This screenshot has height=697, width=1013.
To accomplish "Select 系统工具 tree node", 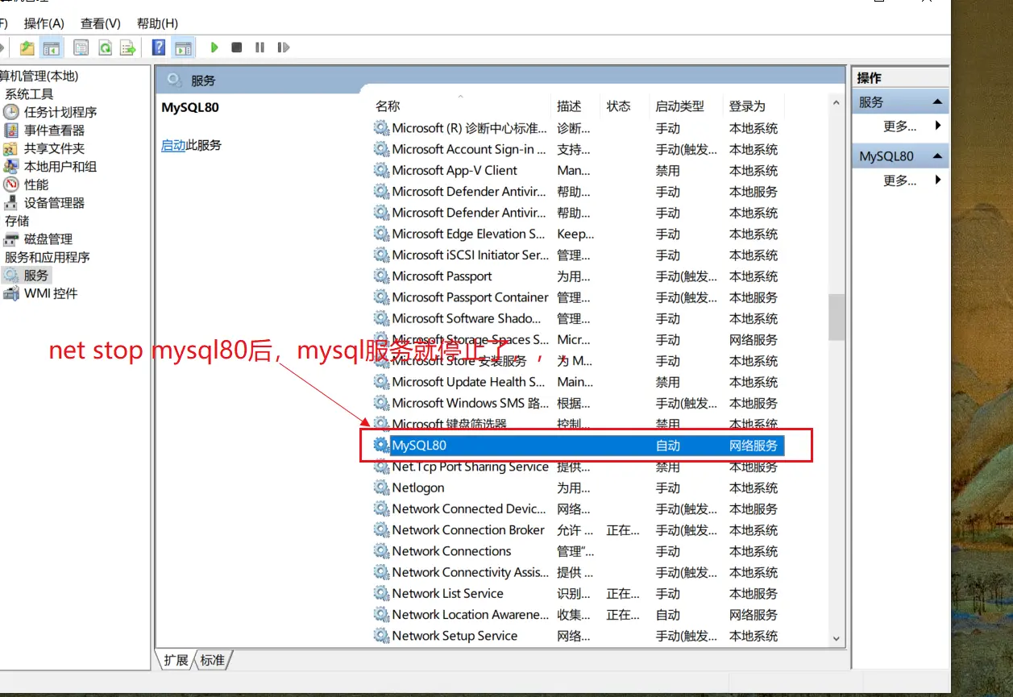I will point(29,93).
